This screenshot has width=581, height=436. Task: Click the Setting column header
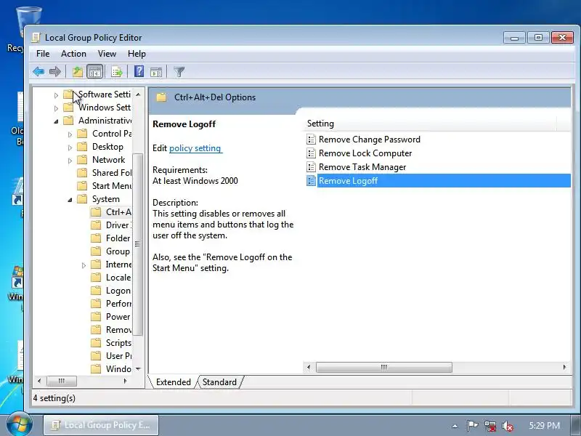(x=430, y=124)
